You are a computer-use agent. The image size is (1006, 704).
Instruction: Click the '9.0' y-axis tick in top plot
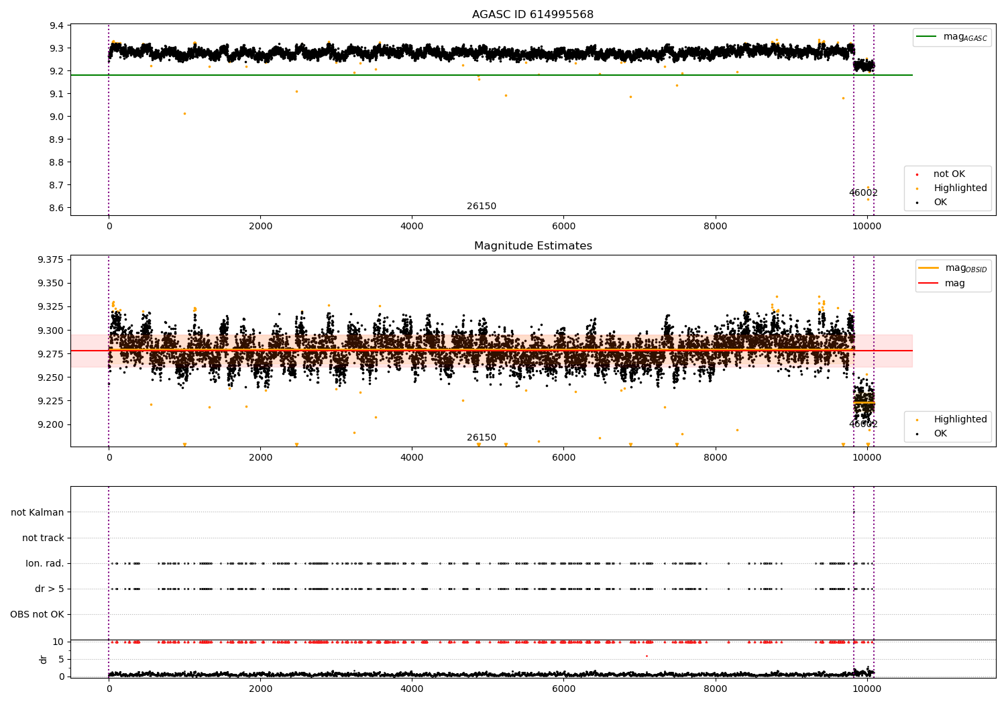pyautogui.click(x=57, y=117)
